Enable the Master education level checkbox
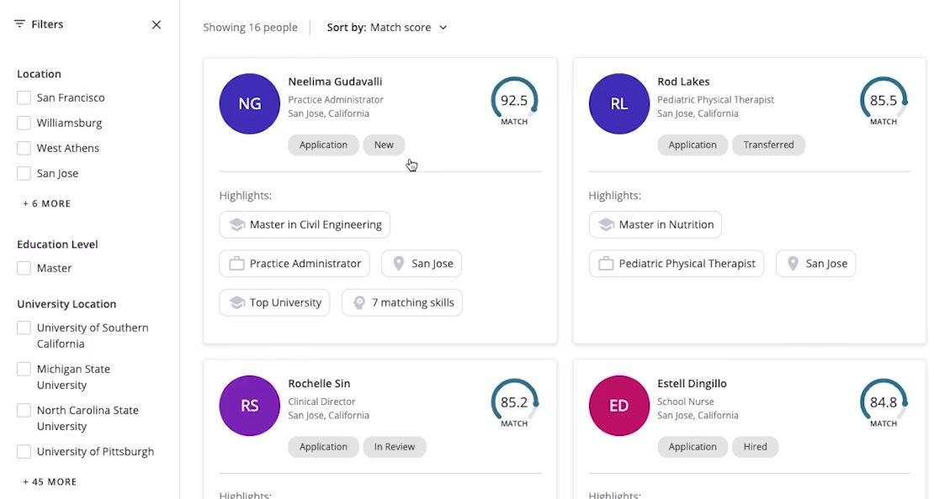 (x=24, y=269)
